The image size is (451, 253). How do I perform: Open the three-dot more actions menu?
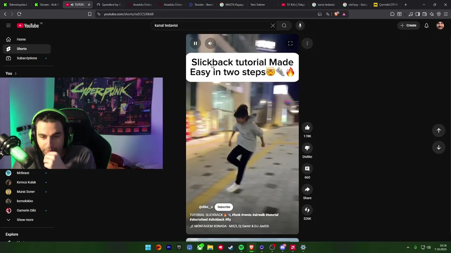click(307, 43)
